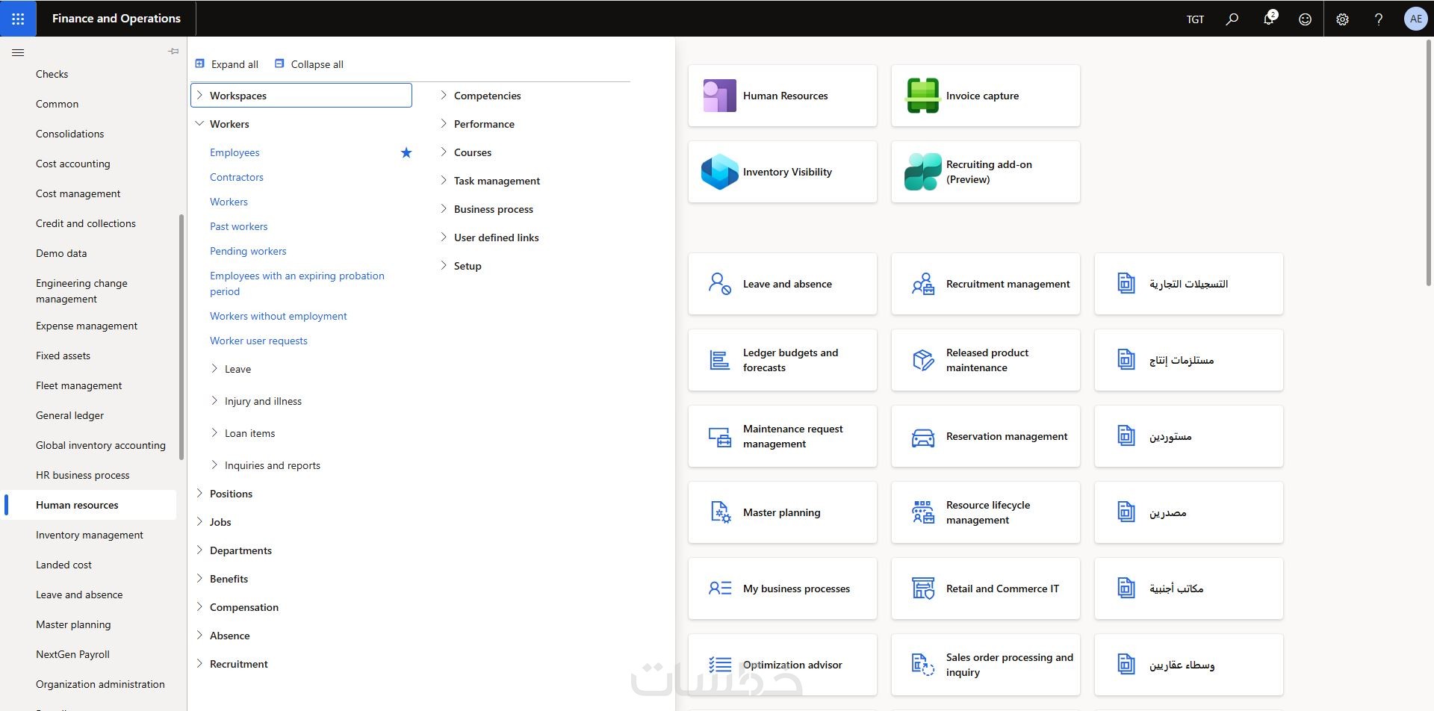Open the التسجيلات التجارية workspace tile

pos(1188,284)
